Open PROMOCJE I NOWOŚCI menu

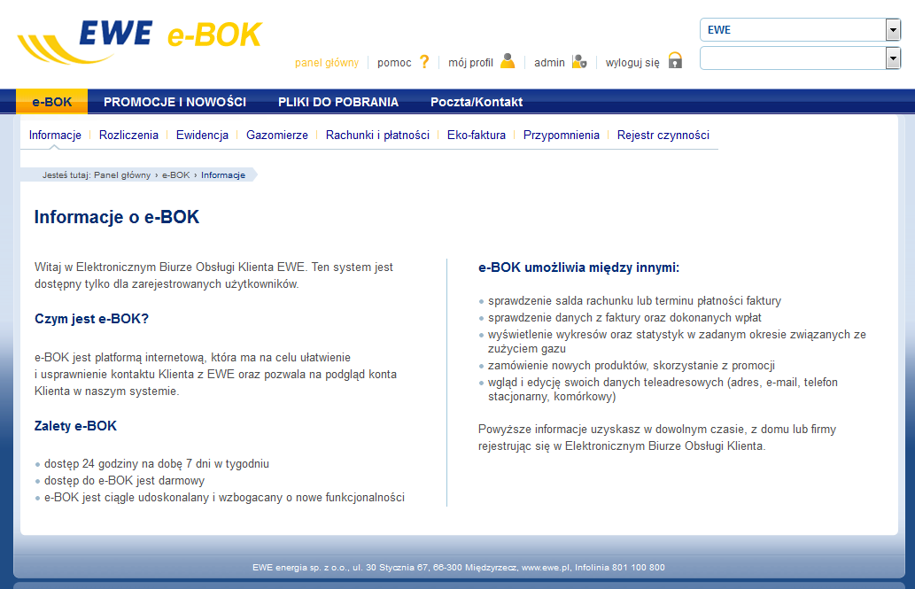[175, 102]
